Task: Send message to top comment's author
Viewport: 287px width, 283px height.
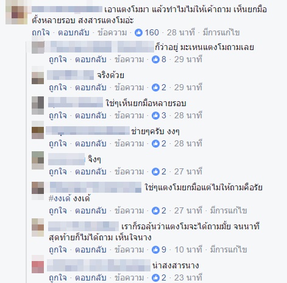Action: pyautogui.click(x=112, y=32)
